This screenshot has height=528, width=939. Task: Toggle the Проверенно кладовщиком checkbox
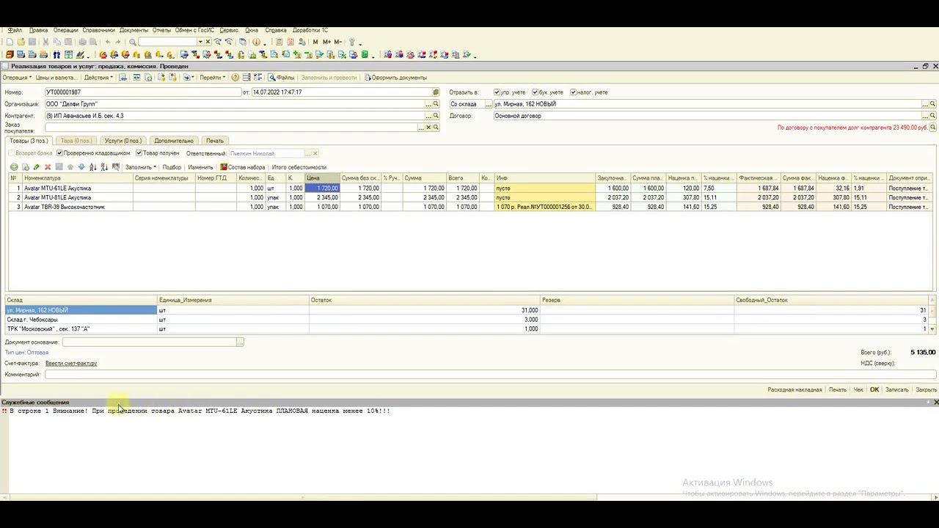[x=60, y=153]
